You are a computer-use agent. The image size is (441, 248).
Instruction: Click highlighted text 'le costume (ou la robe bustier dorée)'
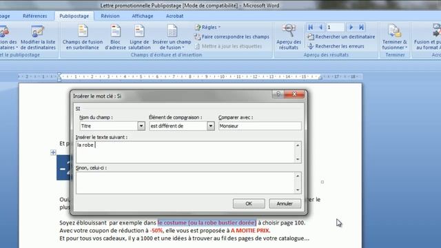click(x=207, y=223)
